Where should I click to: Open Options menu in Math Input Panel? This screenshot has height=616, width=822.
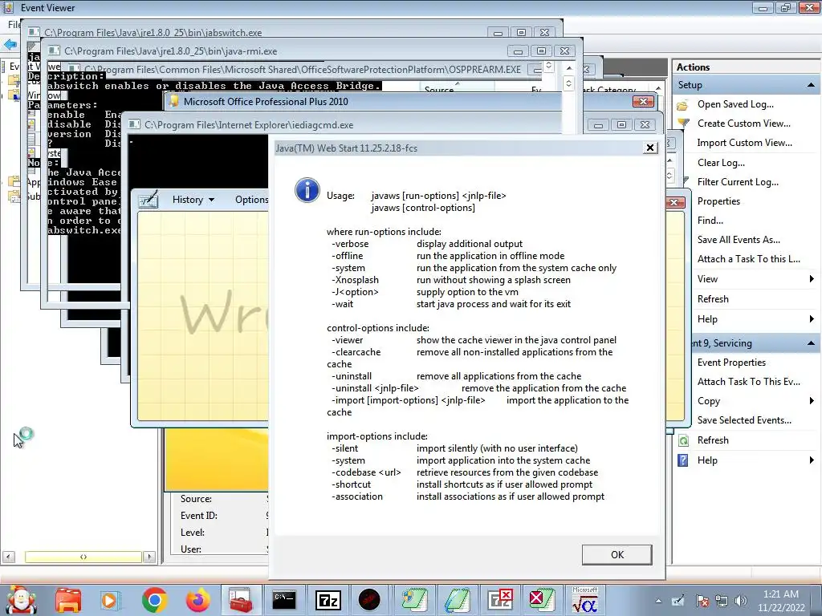click(x=251, y=200)
